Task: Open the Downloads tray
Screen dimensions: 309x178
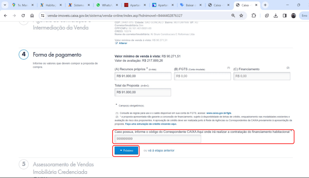Action: [276, 16]
